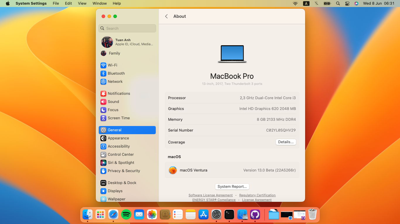400x224 pixels.
Task: Click the back chevron beside About
Action: 166,16
